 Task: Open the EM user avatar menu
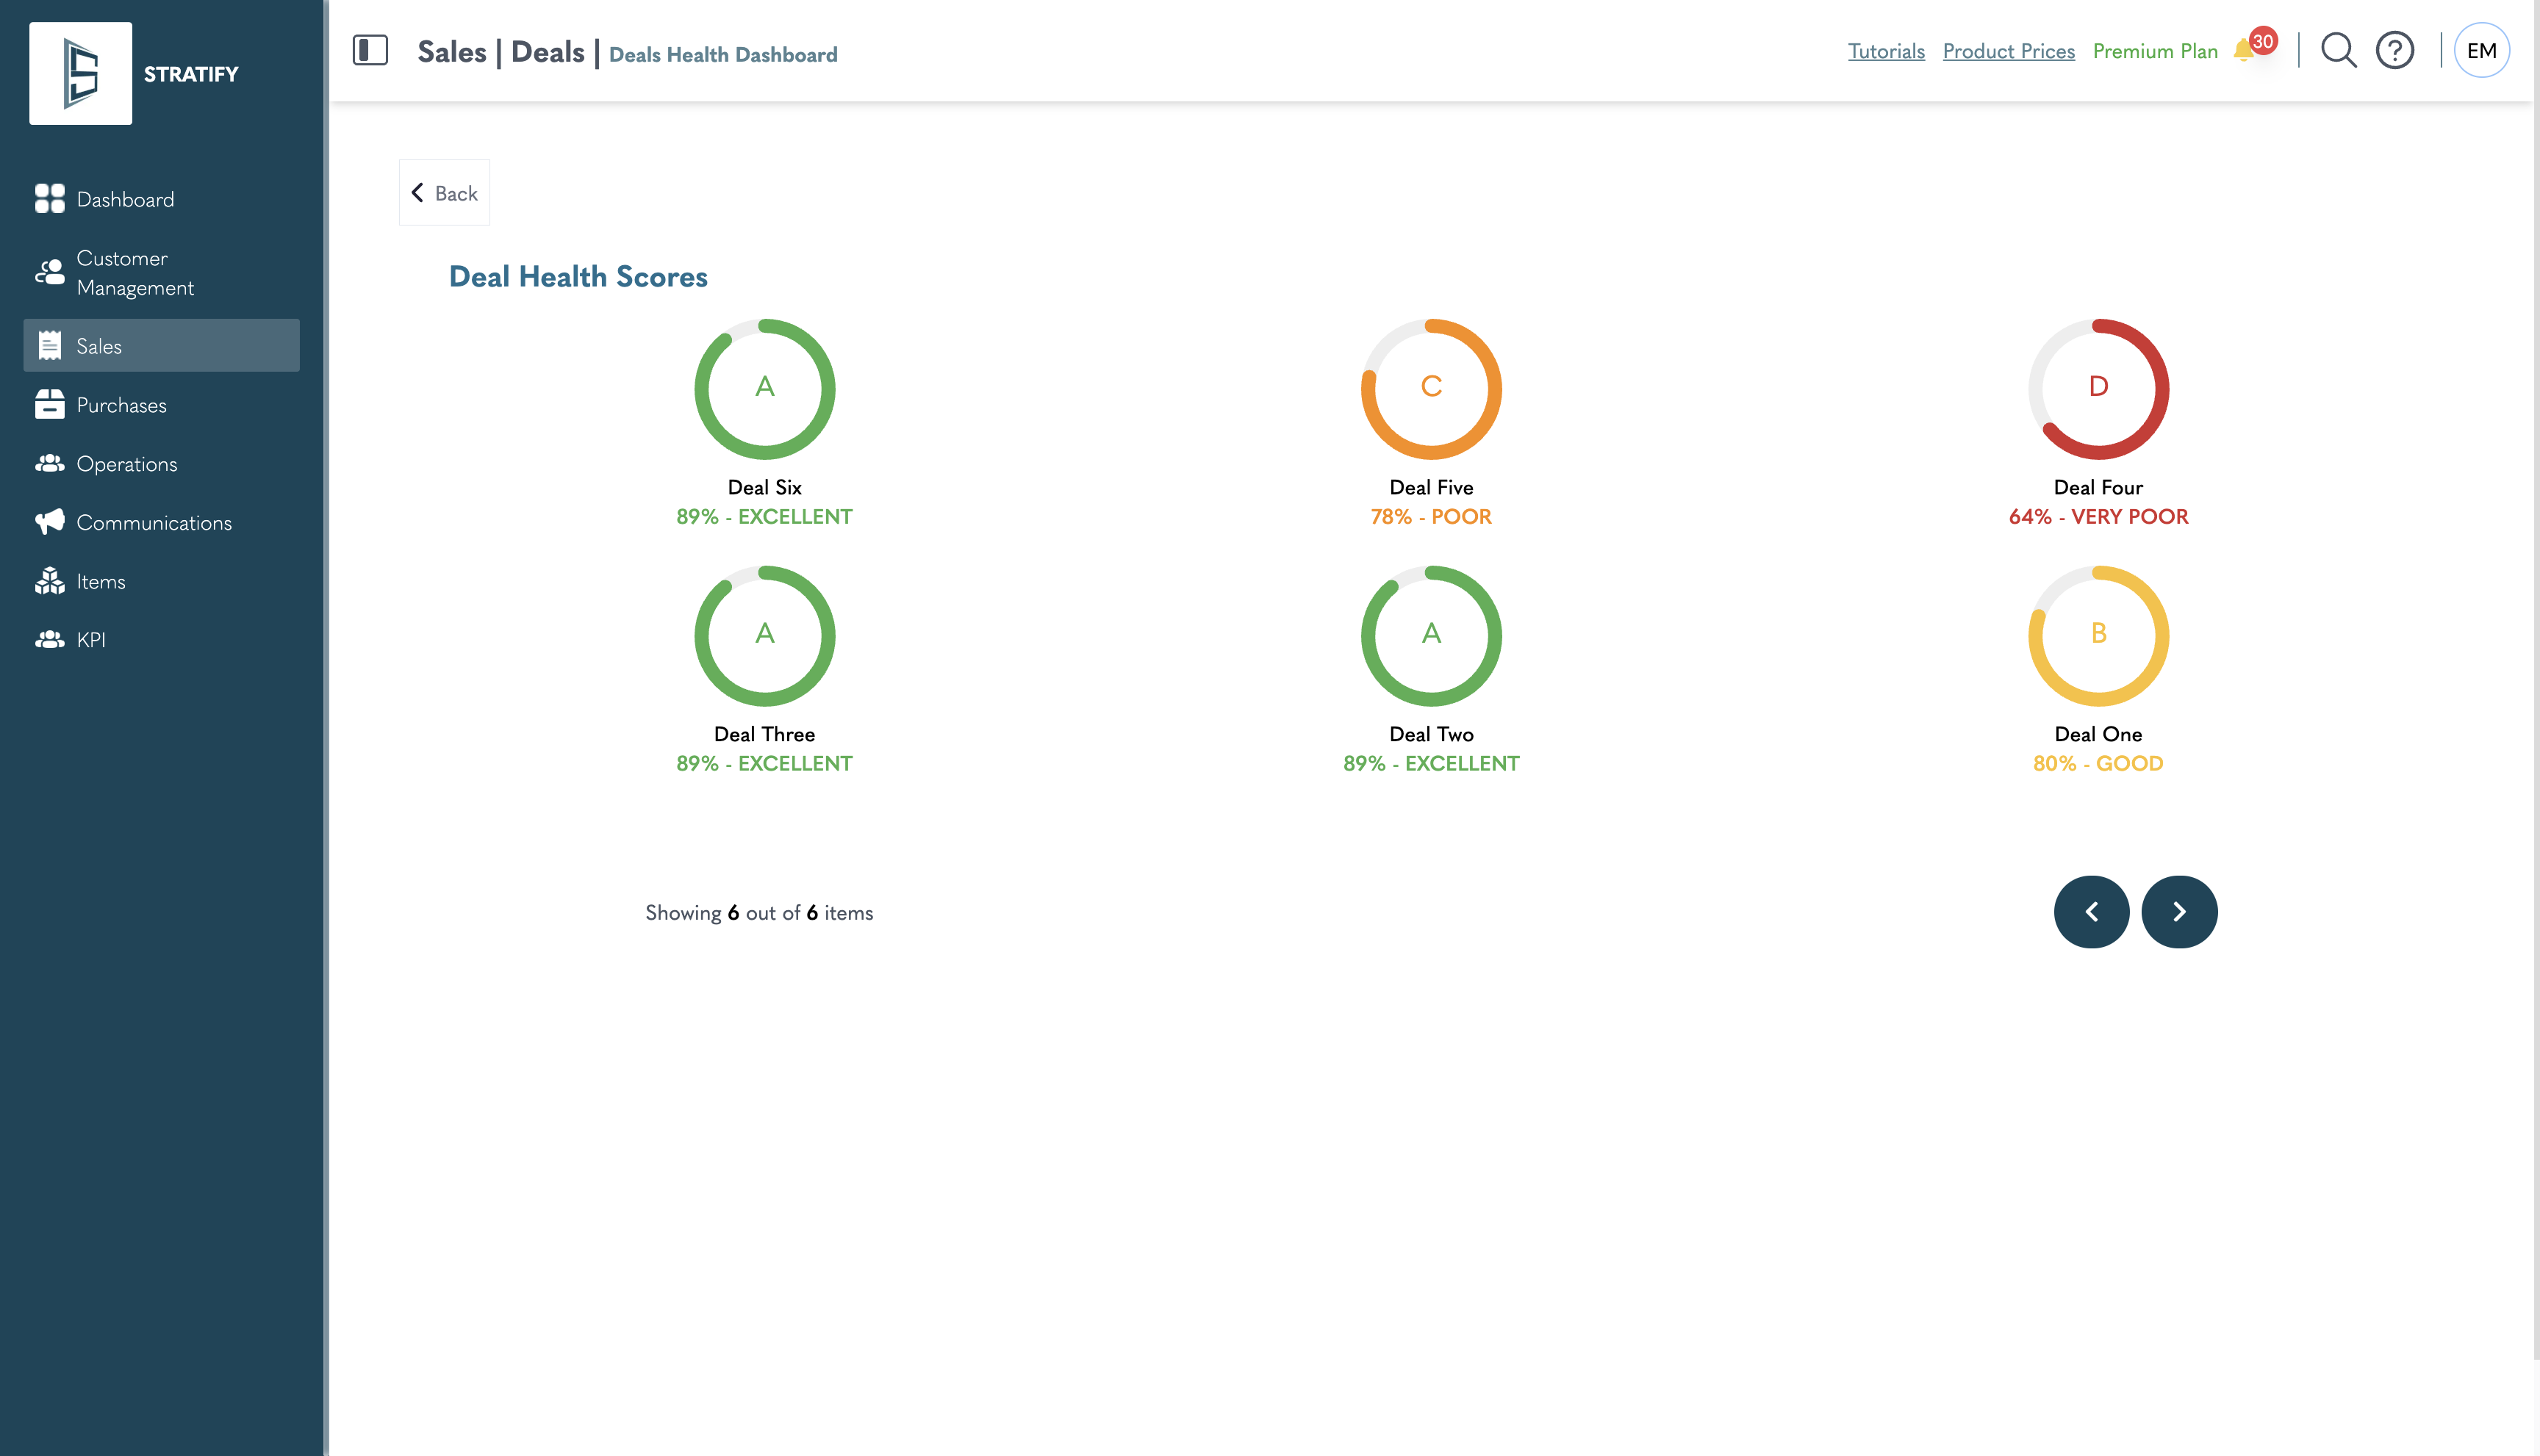pyautogui.click(x=2481, y=51)
